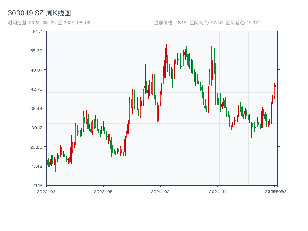Screen dimensions: 308x231
Task: Click the period high text 区间高点: 57.50
Action: [206, 23]
